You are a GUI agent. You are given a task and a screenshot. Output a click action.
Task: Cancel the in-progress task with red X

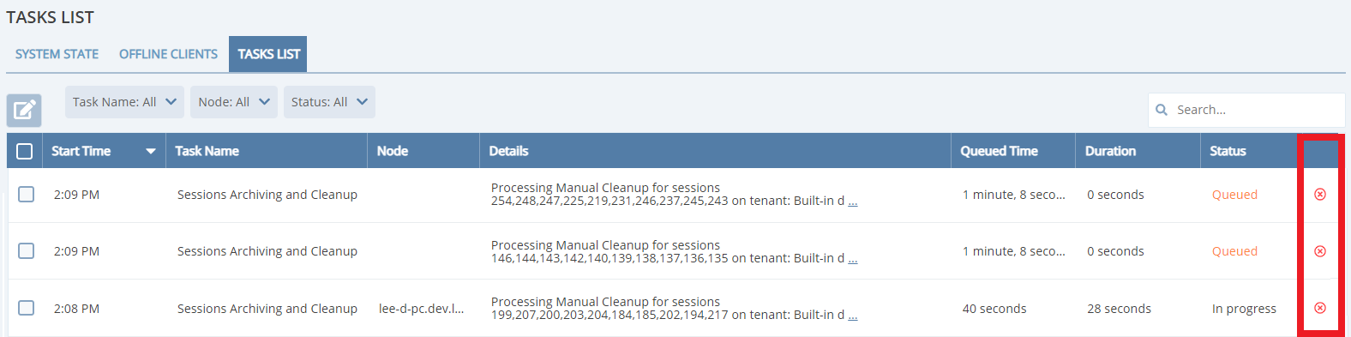point(1320,308)
